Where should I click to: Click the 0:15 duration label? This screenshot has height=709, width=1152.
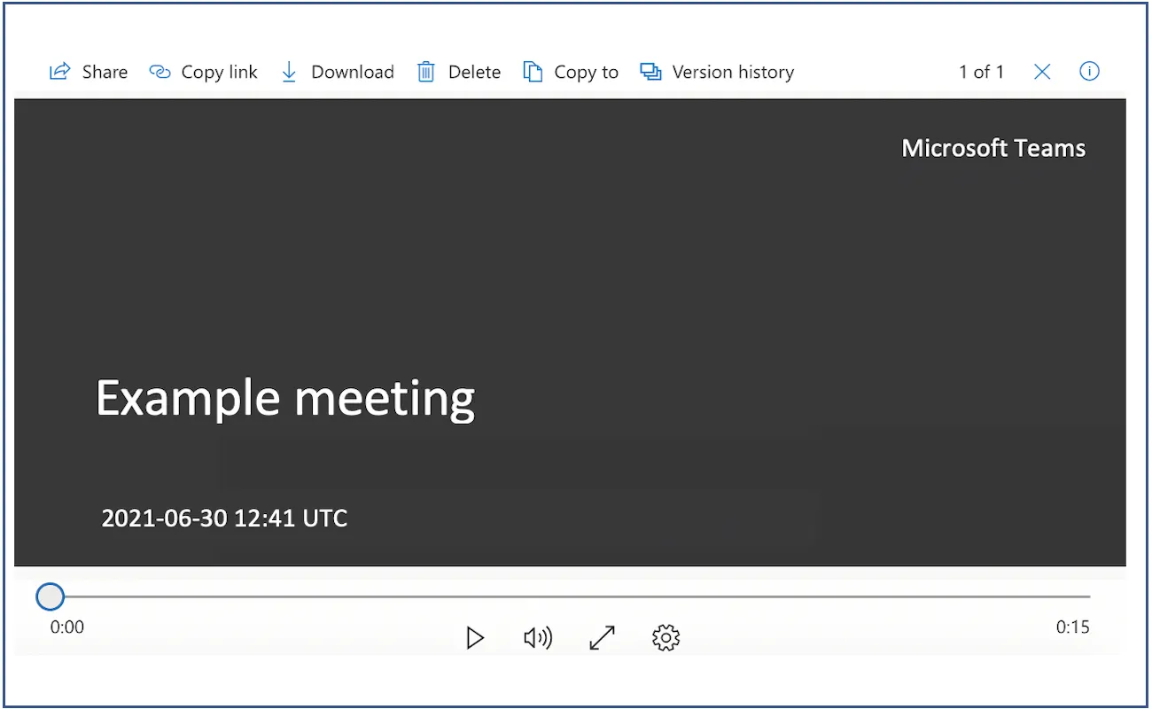click(x=1074, y=627)
